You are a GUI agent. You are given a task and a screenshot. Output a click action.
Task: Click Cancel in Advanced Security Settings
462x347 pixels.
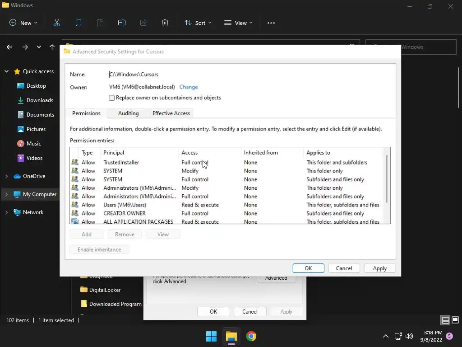(x=344, y=268)
